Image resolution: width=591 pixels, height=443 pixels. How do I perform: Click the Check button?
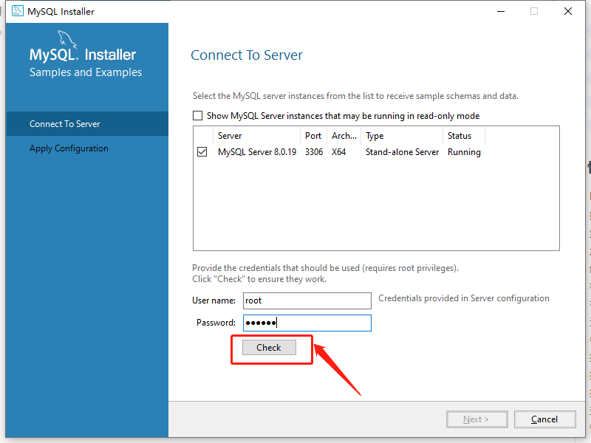coord(269,347)
